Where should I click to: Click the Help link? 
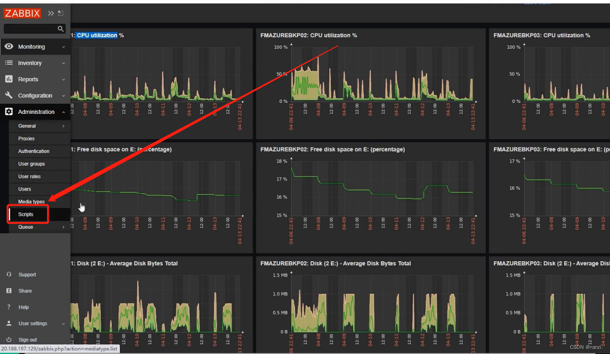(x=23, y=307)
